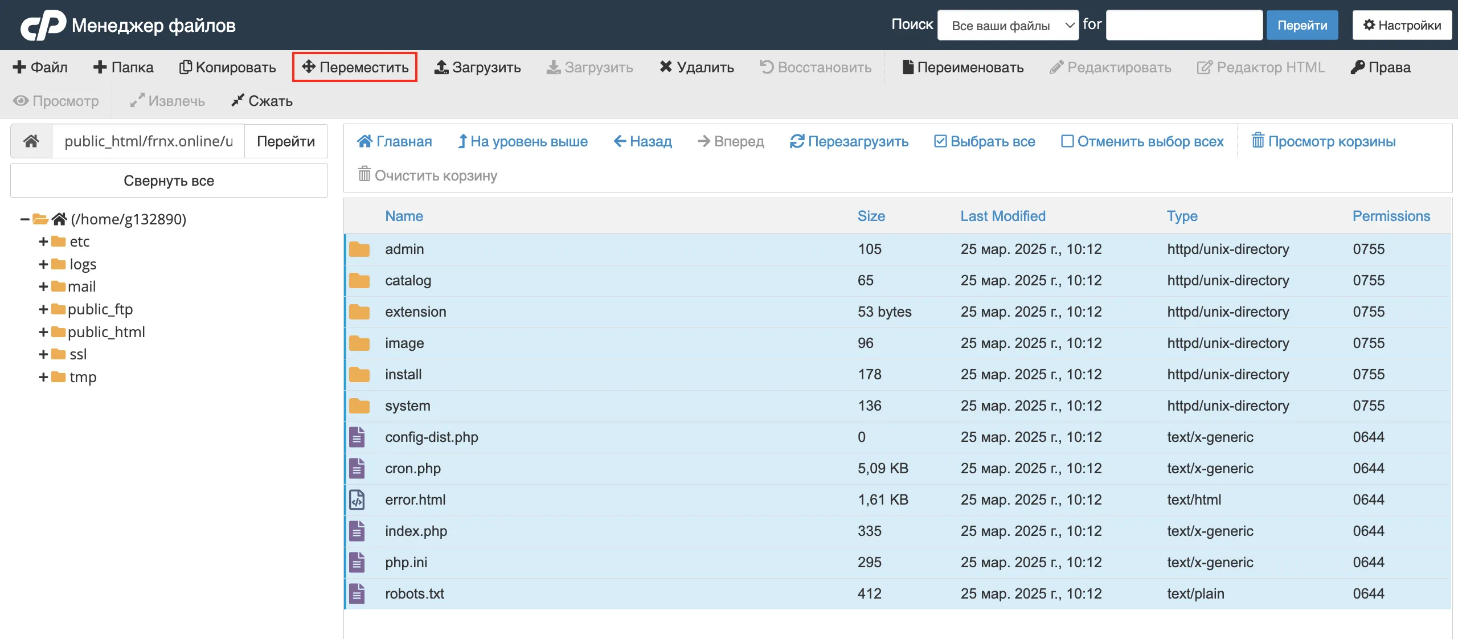1458x639 pixels.
Task: Click the image folder icon
Action: pos(359,343)
